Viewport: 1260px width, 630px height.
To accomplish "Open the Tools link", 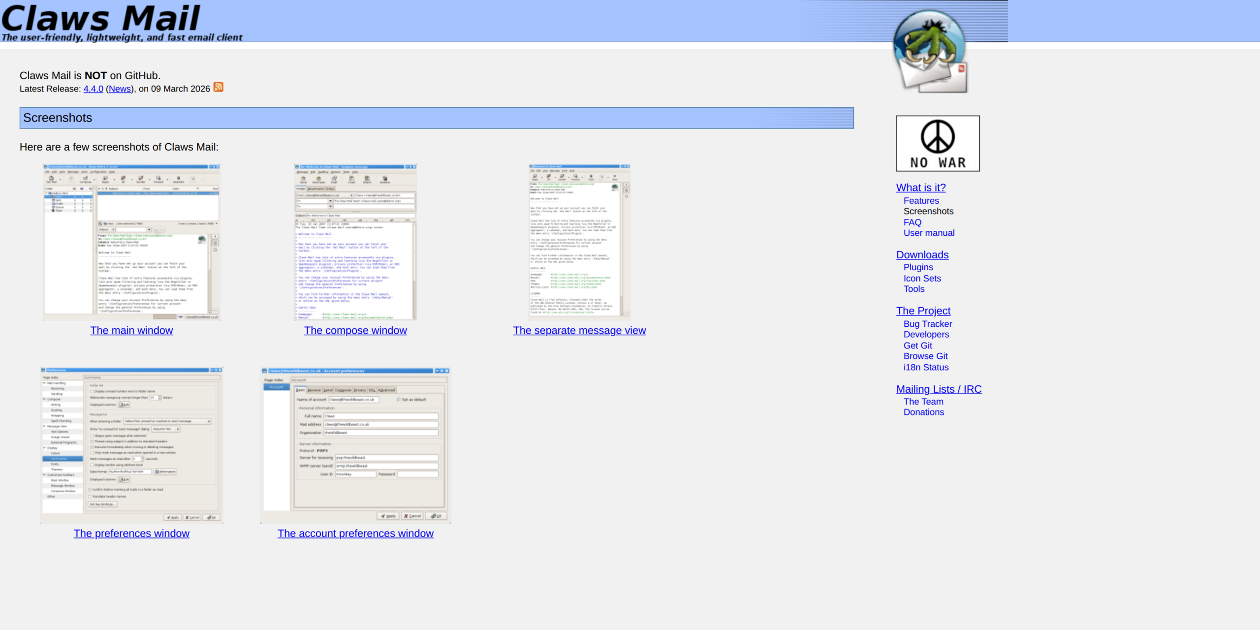I will coord(914,289).
